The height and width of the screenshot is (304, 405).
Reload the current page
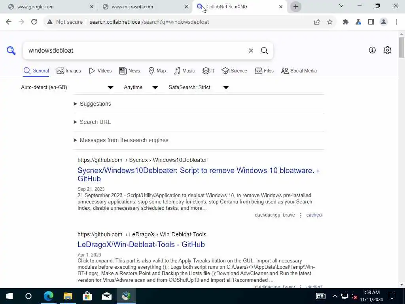34,22
